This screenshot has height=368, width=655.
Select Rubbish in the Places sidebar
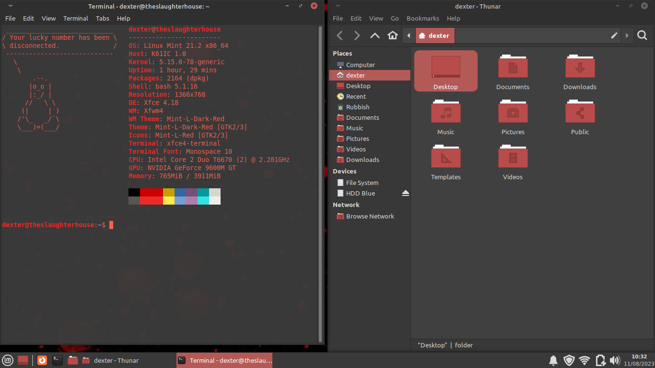coord(358,107)
